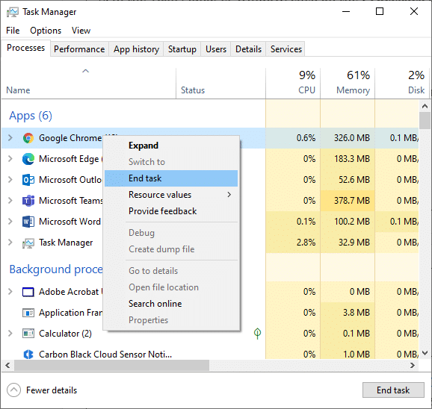
Task: Click the 183.3 MB memory cell
Action: click(348, 159)
